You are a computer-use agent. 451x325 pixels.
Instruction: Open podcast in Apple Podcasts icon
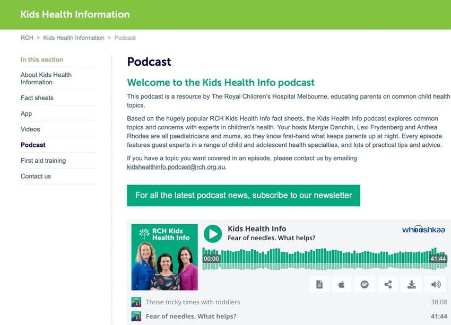point(341,285)
